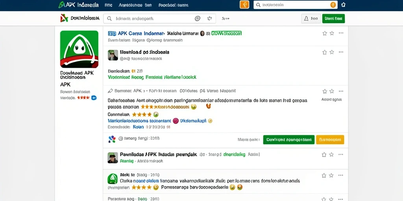Open the blue Ukdemalkajt link
Image resolution: width=403 pixels, height=201 pixels.
point(193,121)
